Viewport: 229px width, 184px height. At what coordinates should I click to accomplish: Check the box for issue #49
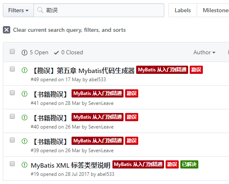(x=12, y=69)
